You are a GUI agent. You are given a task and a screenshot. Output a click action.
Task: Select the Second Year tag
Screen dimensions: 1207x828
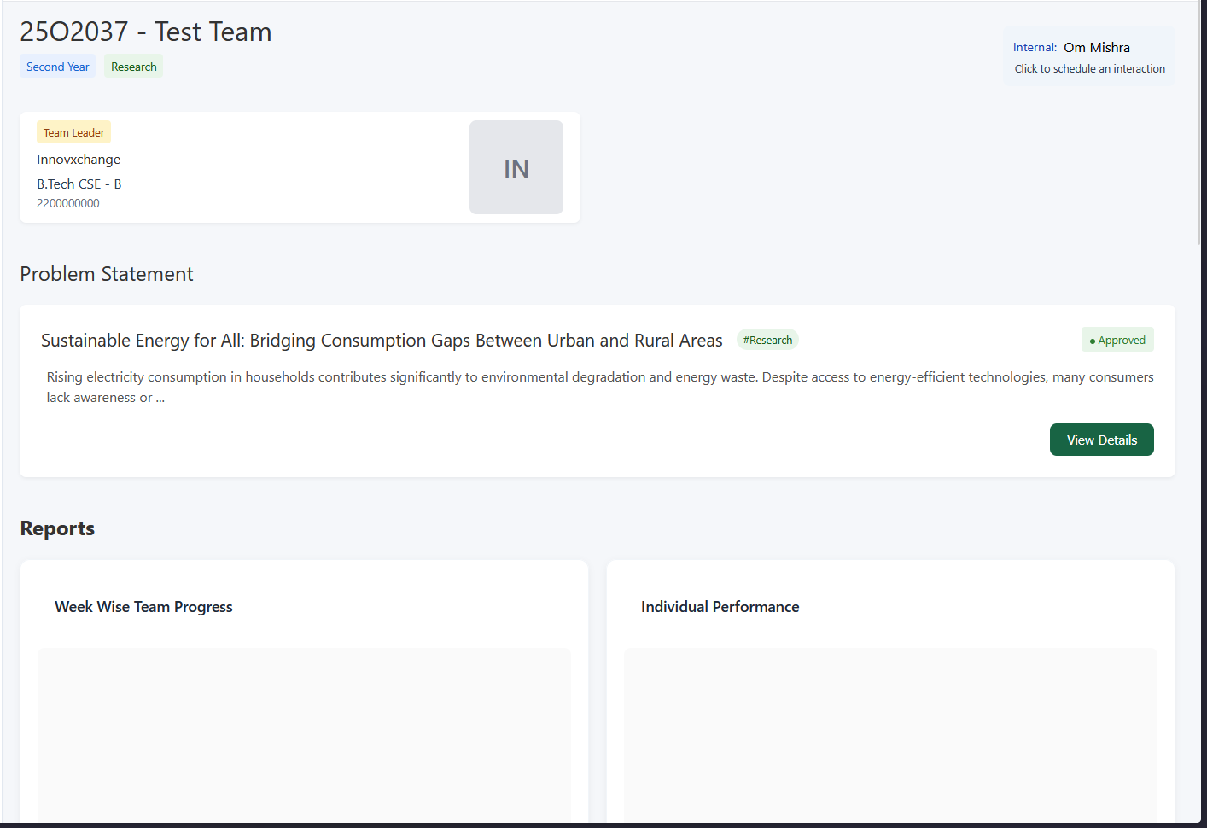pyautogui.click(x=57, y=67)
